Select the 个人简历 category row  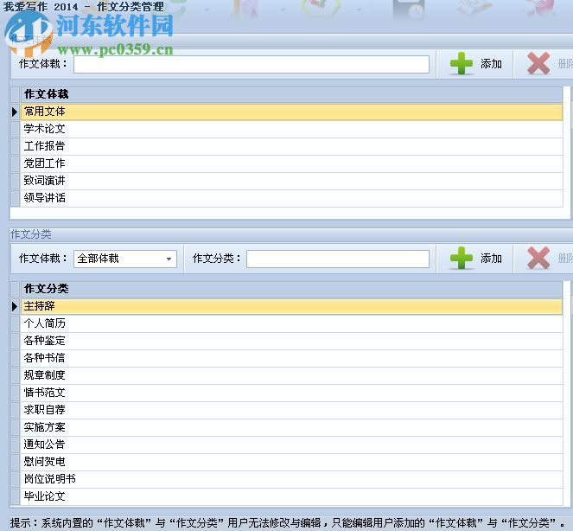click(x=291, y=323)
